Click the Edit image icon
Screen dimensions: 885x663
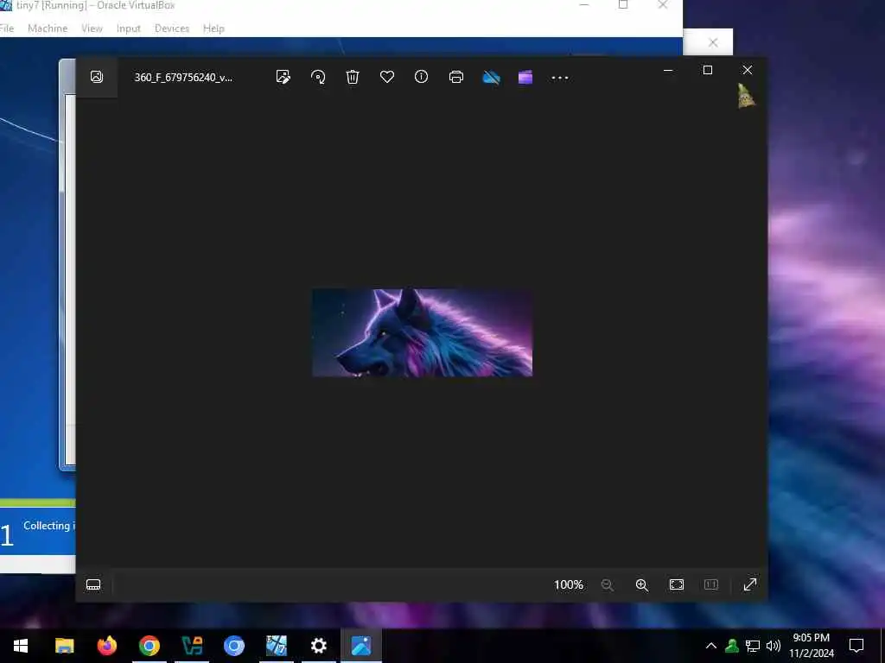click(x=283, y=77)
